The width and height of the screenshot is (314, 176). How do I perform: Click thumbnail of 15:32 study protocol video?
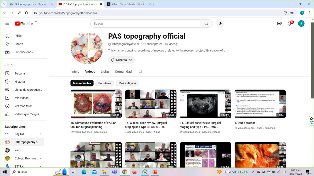click(260, 104)
